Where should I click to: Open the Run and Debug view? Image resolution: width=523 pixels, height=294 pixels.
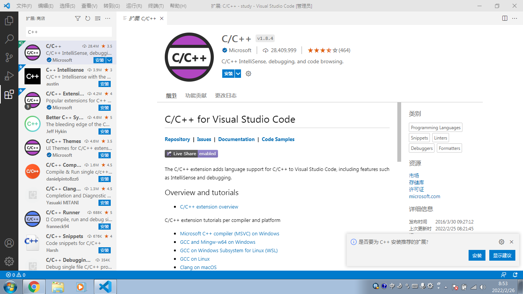9,75
